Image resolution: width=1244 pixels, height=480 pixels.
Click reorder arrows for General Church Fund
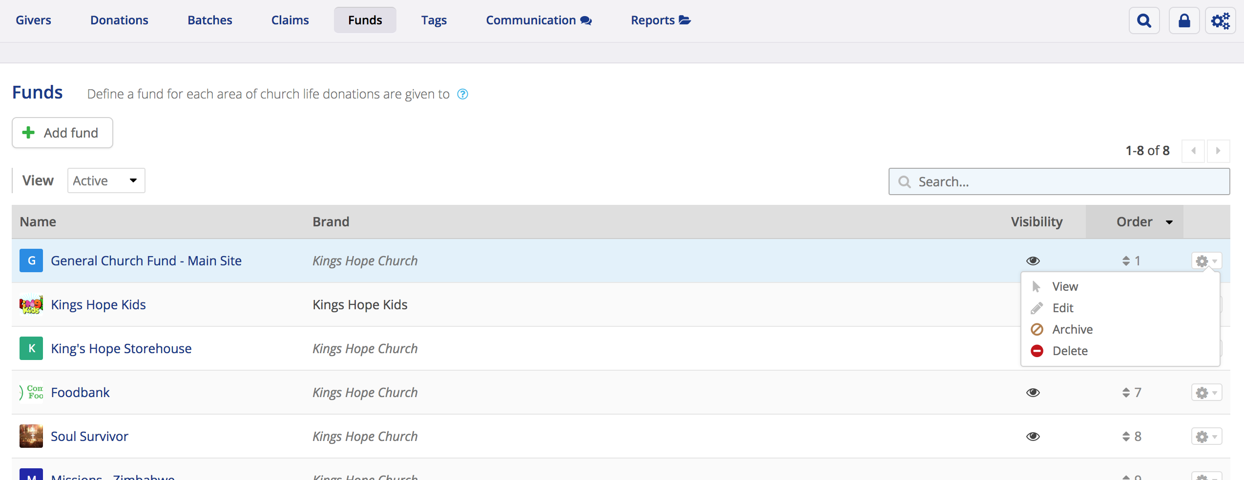1126,261
